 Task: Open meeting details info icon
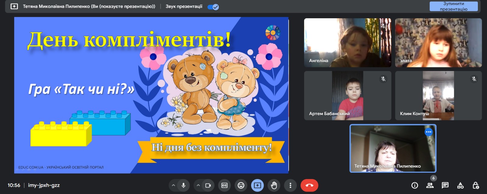[x=415, y=185]
